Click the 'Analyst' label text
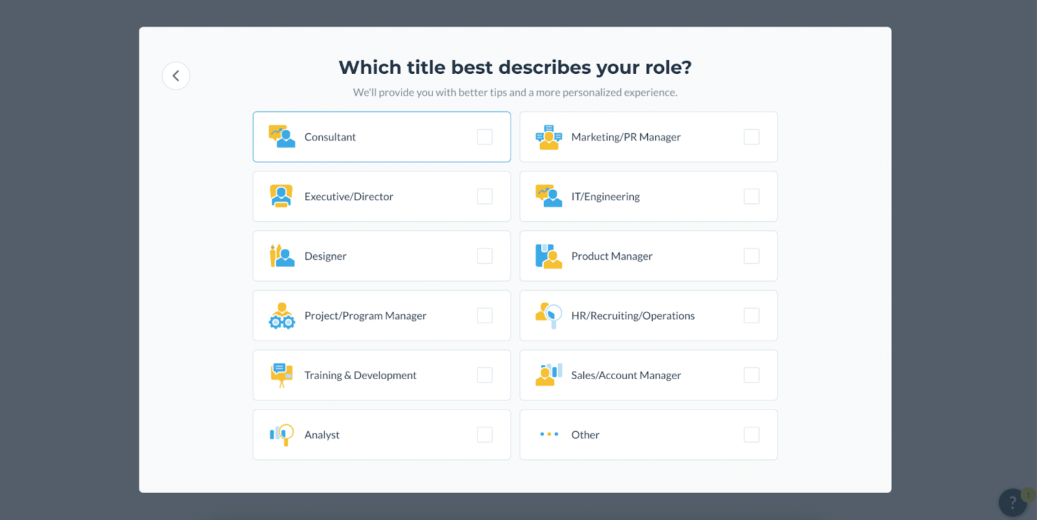This screenshot has width=1037, height=520. click(322, 435)
